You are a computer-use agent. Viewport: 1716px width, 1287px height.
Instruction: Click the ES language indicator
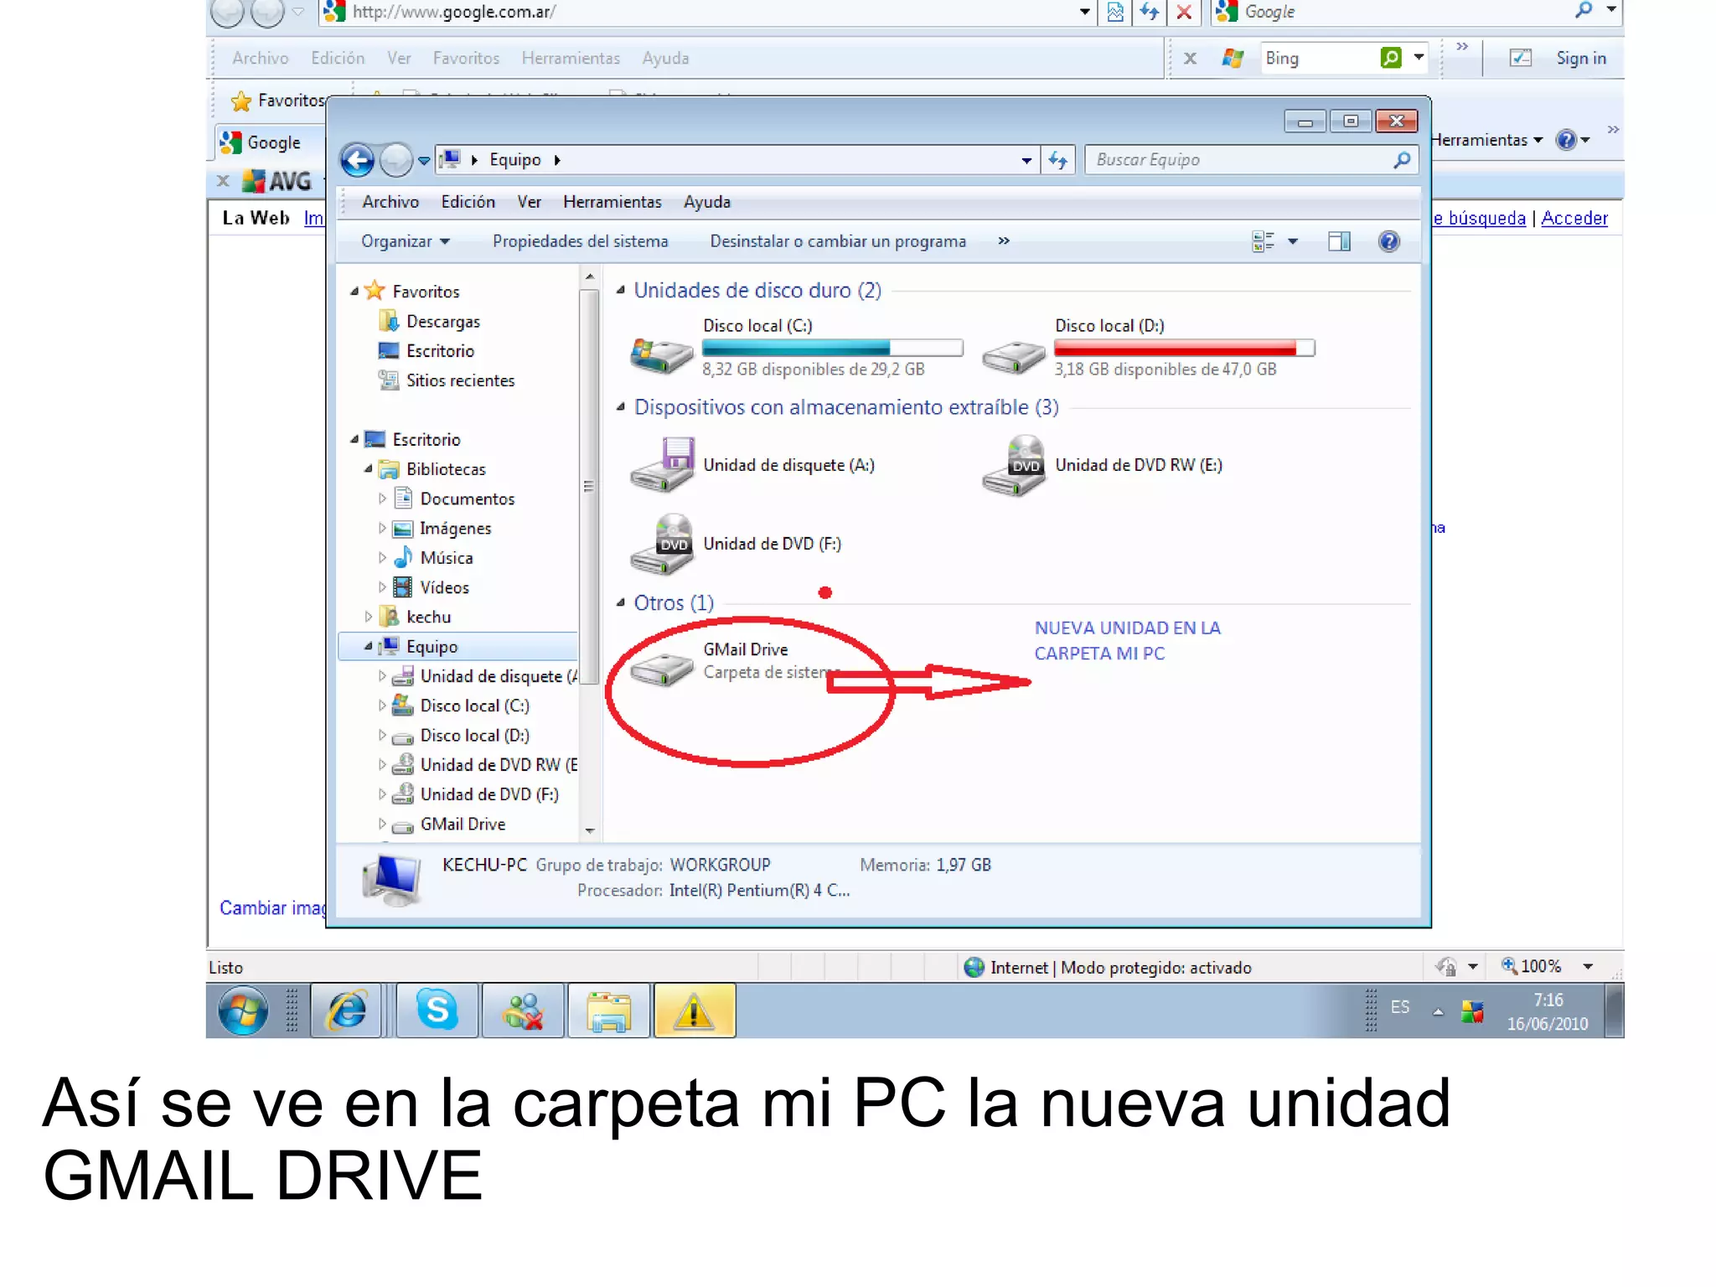coord(1400,1006)
